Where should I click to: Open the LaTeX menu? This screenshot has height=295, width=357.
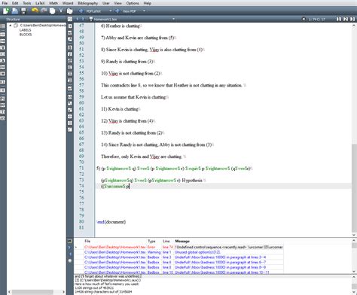tap(40, 3)
